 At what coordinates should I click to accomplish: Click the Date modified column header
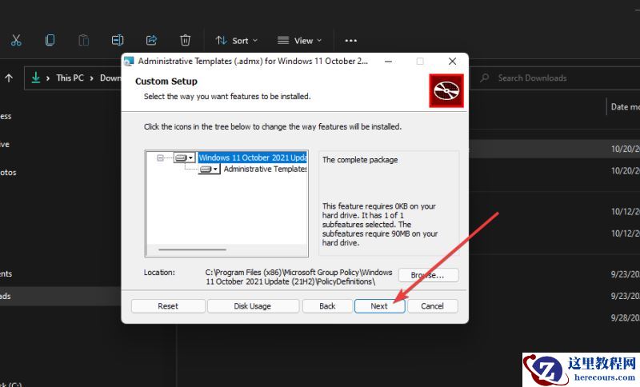tap(625, 107)
